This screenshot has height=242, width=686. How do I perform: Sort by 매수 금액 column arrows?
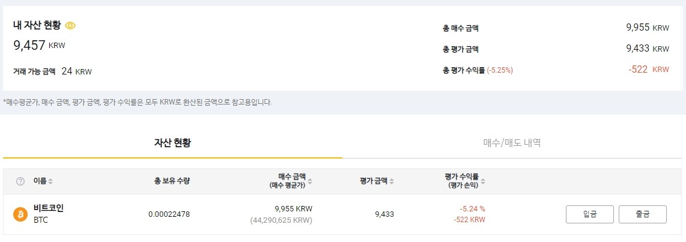coord(310,181)
